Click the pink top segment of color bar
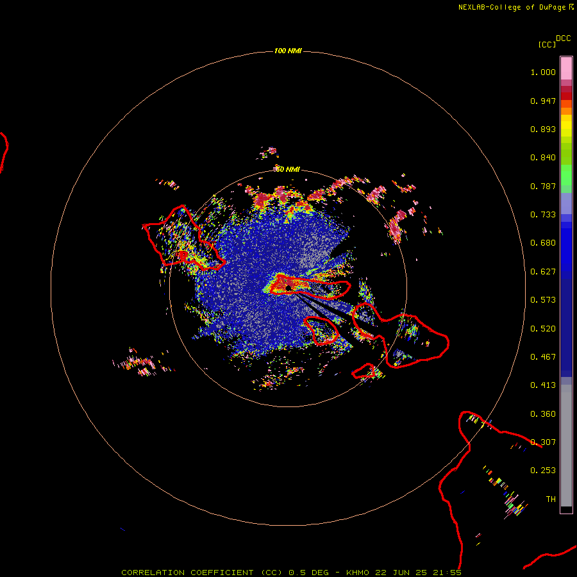 coord(566,68)
